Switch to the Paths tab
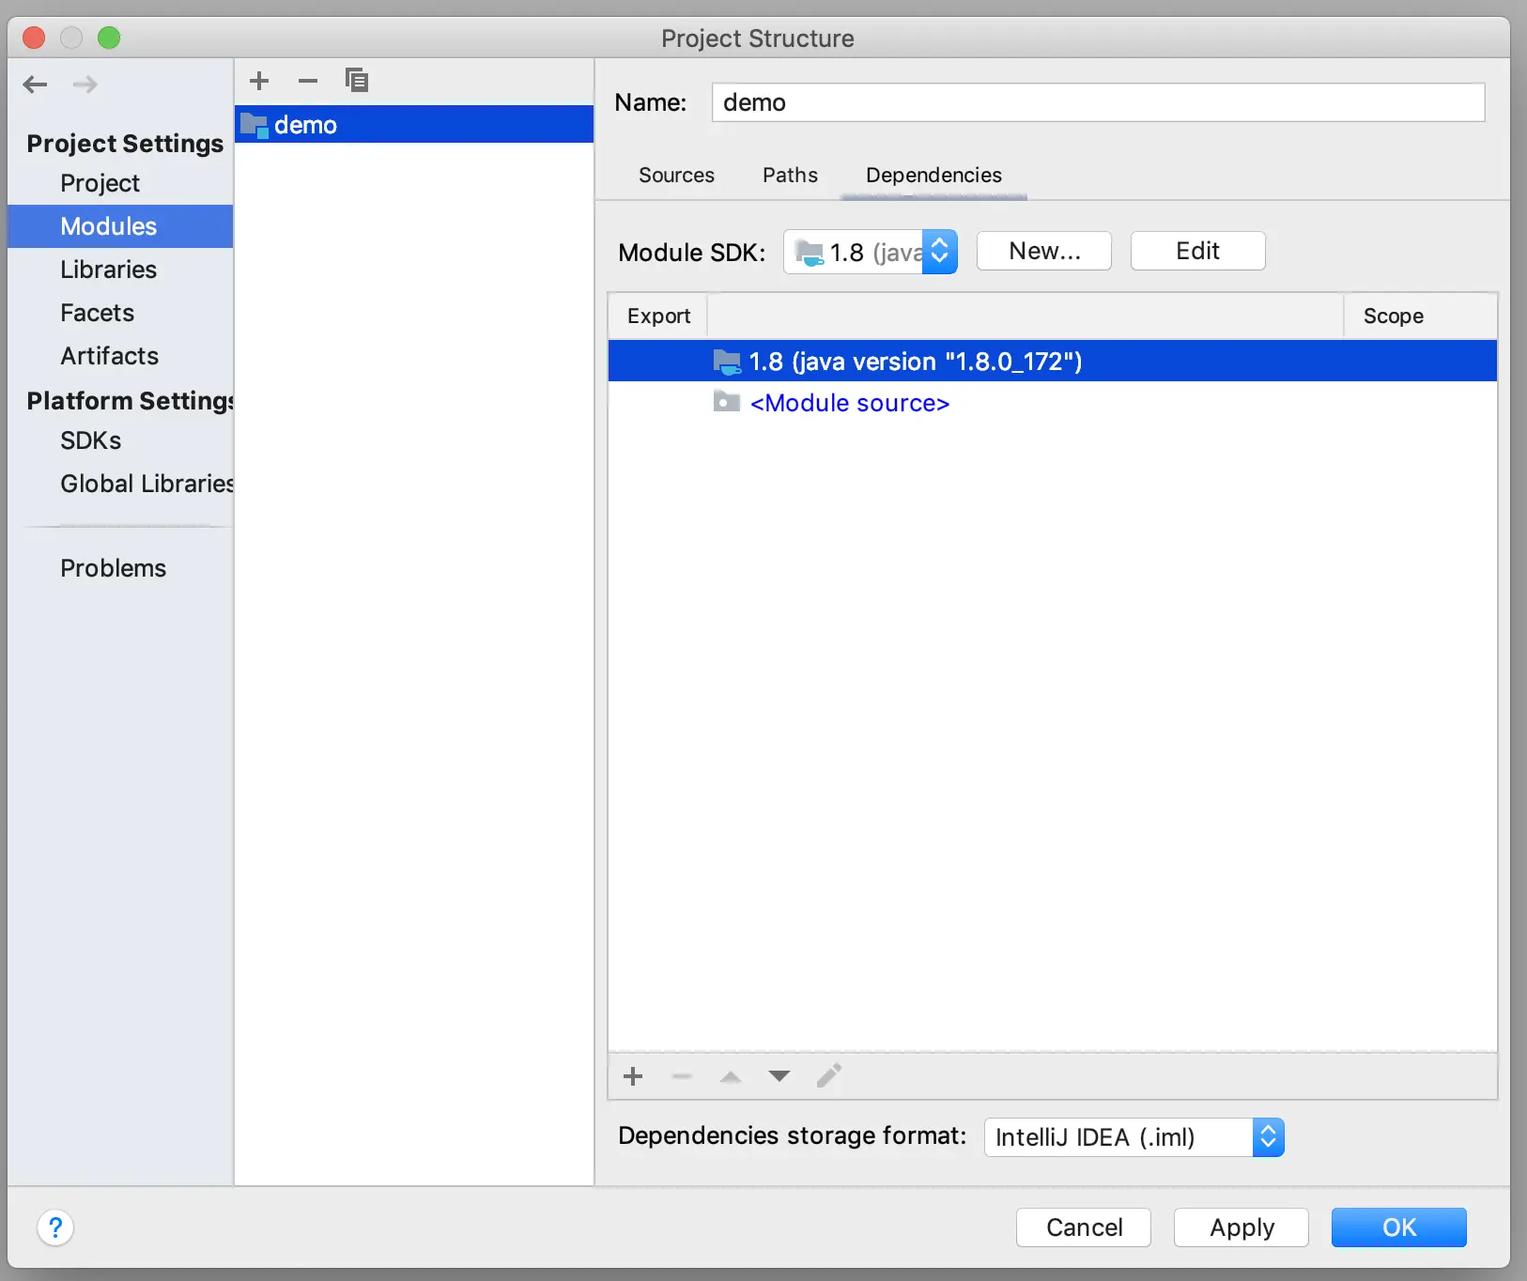 point(790,176)
